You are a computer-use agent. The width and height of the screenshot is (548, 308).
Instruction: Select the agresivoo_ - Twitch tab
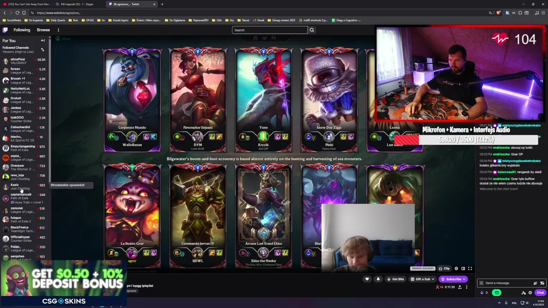pos(132,4)
